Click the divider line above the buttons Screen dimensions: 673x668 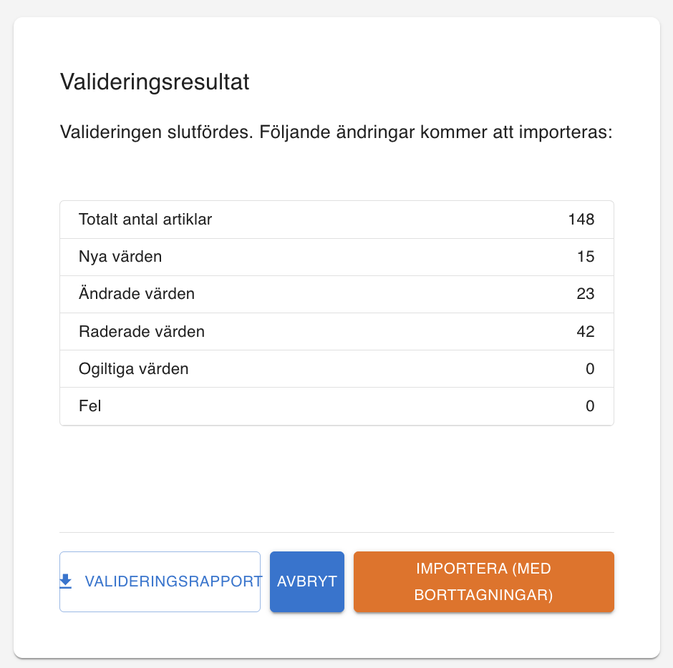[336, 533]
